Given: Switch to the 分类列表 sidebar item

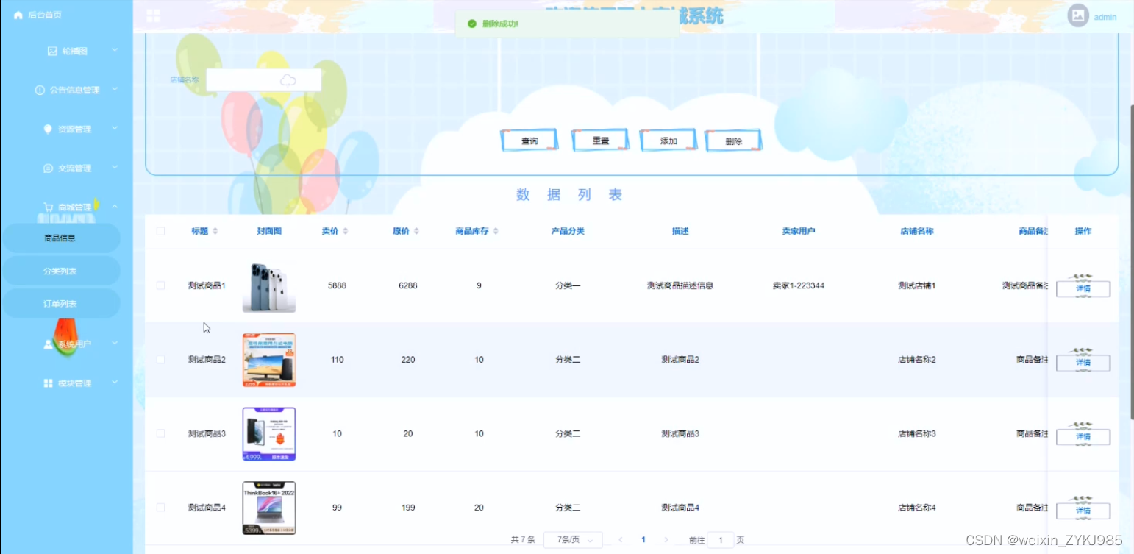Looking at the screenshot, I should click(x=63, y=270).
